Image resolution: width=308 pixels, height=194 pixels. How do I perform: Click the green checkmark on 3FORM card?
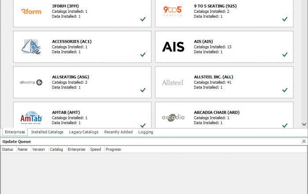point(143,19)
